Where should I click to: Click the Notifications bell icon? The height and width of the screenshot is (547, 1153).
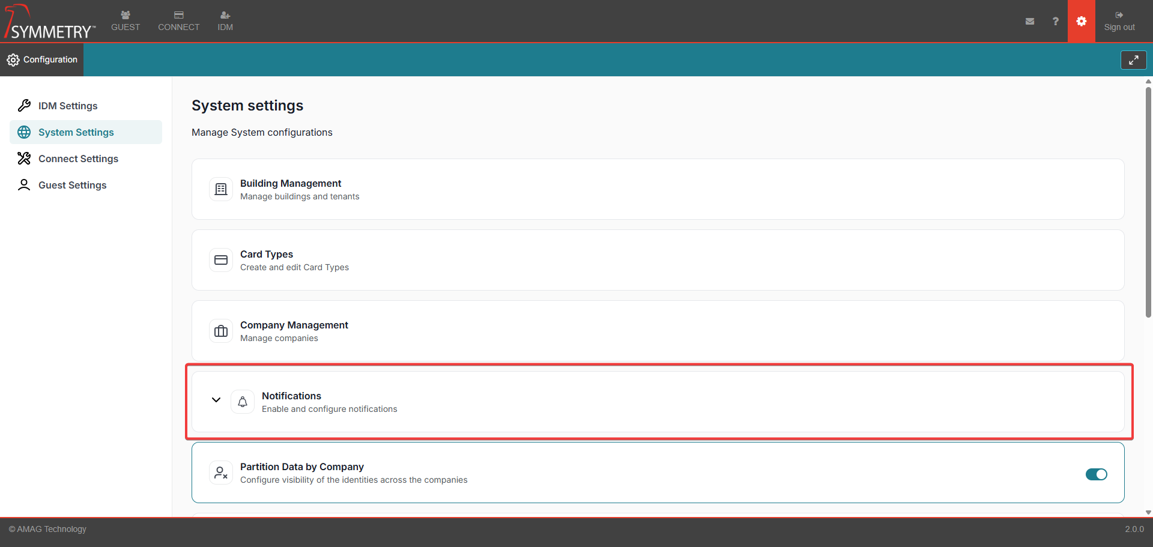243,402
